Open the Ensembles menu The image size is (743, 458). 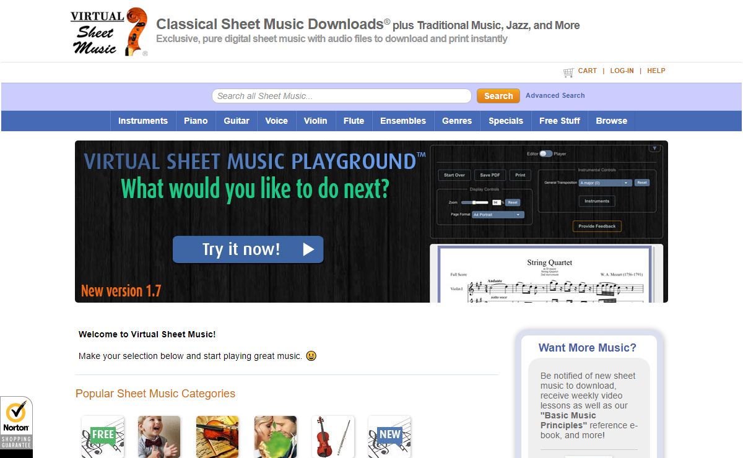click(403, 121)
